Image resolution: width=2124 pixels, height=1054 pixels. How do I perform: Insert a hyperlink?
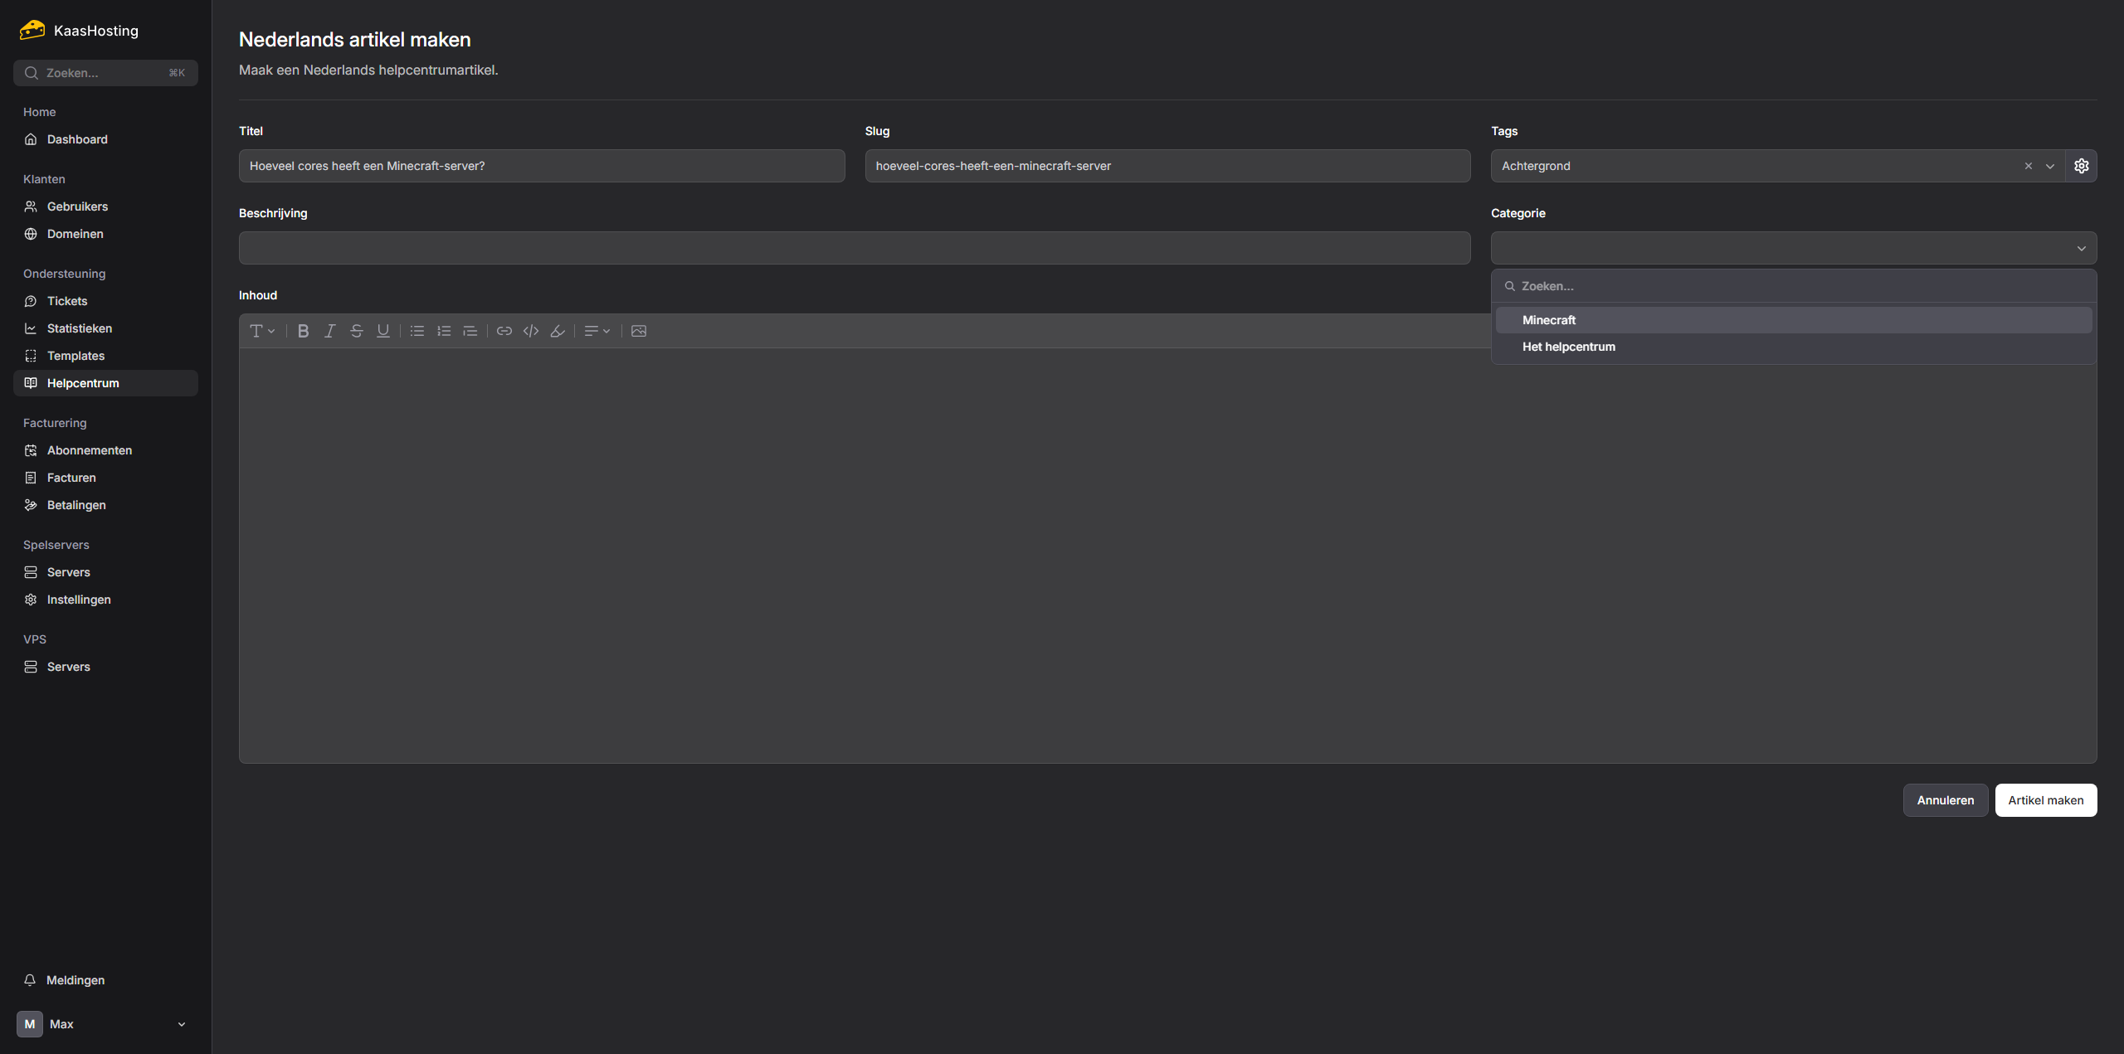click(504, 331)
